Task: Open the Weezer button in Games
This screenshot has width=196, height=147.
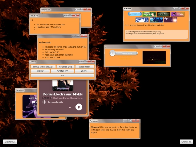Action: (84, 71)
